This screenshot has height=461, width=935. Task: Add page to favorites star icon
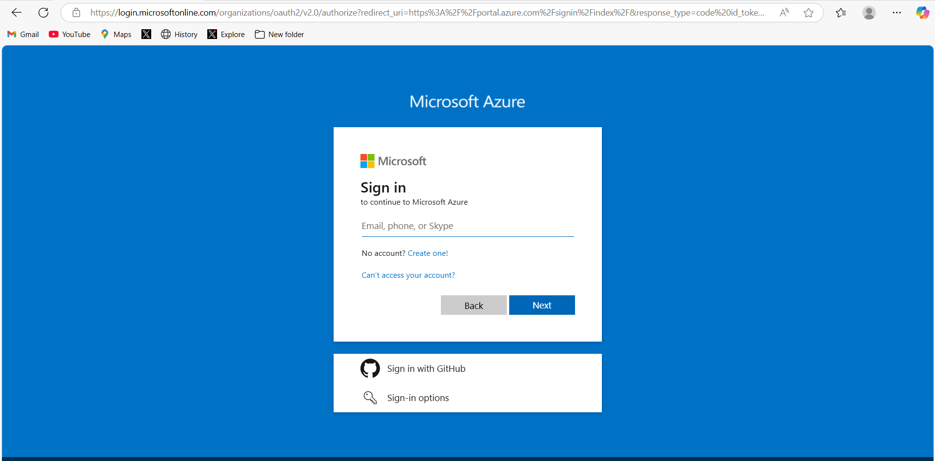(x=809, y=13)
